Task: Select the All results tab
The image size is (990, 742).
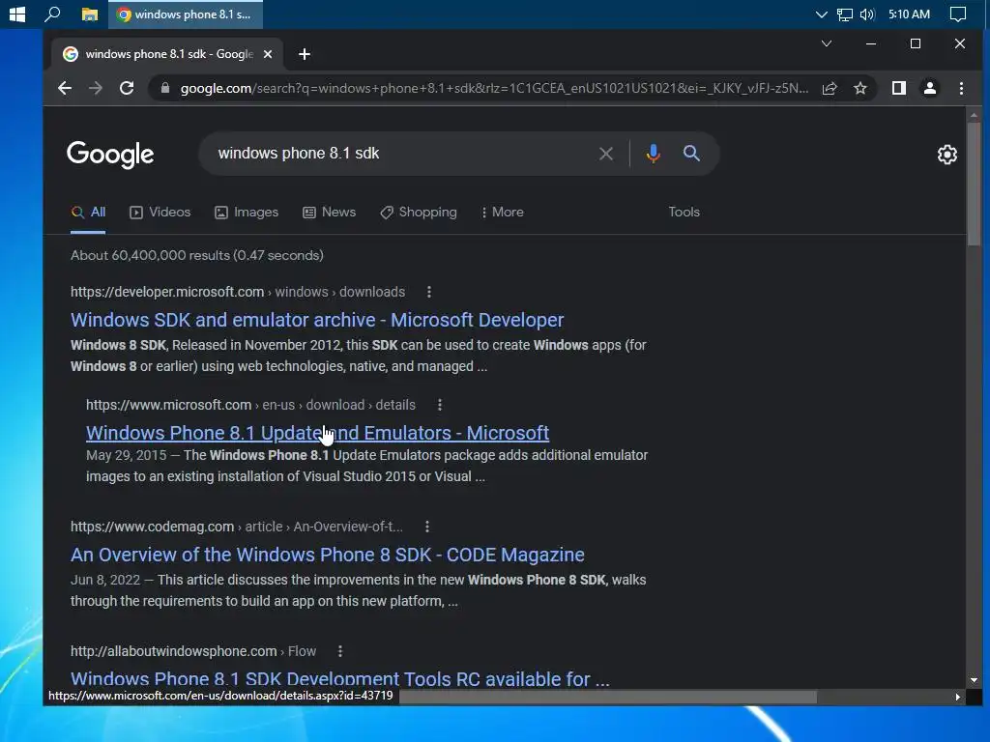Action: (x=88, y=212)
